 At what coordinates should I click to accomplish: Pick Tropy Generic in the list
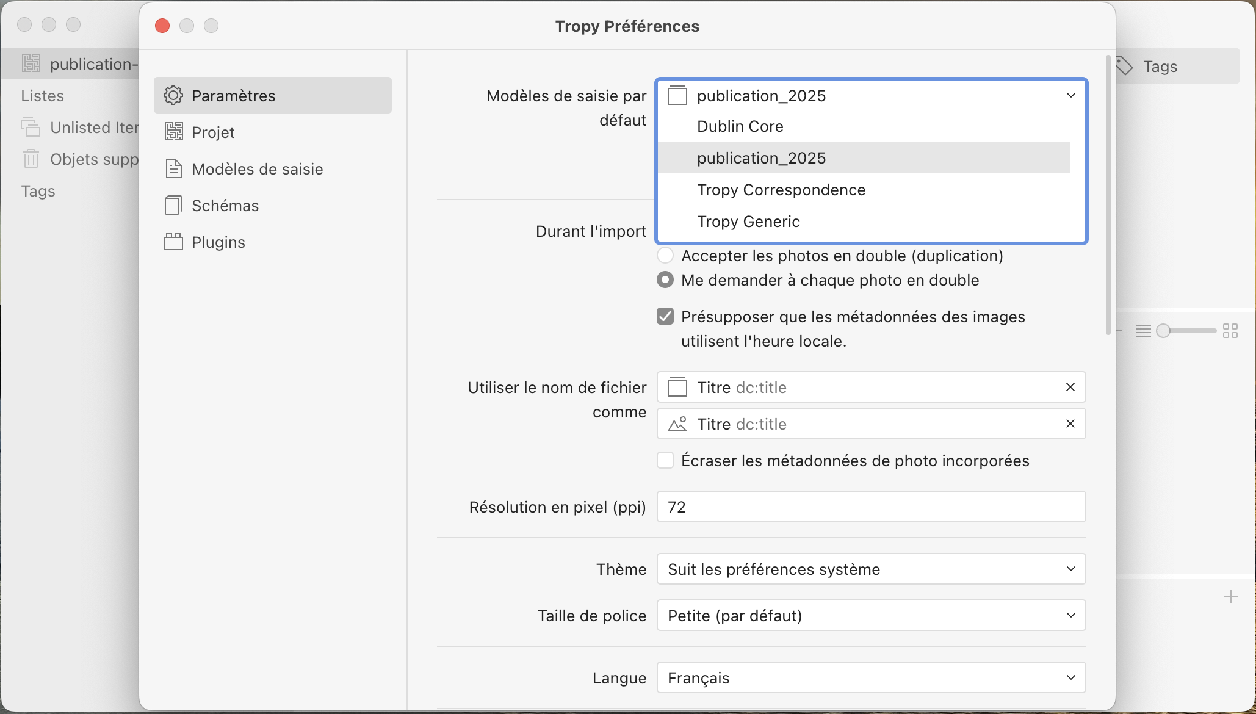coord(748,222)
